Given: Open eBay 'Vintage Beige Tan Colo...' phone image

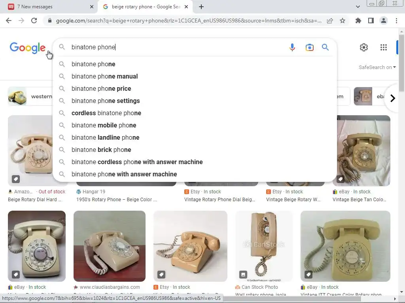Looking at the screenshot, I should [364, 151].
